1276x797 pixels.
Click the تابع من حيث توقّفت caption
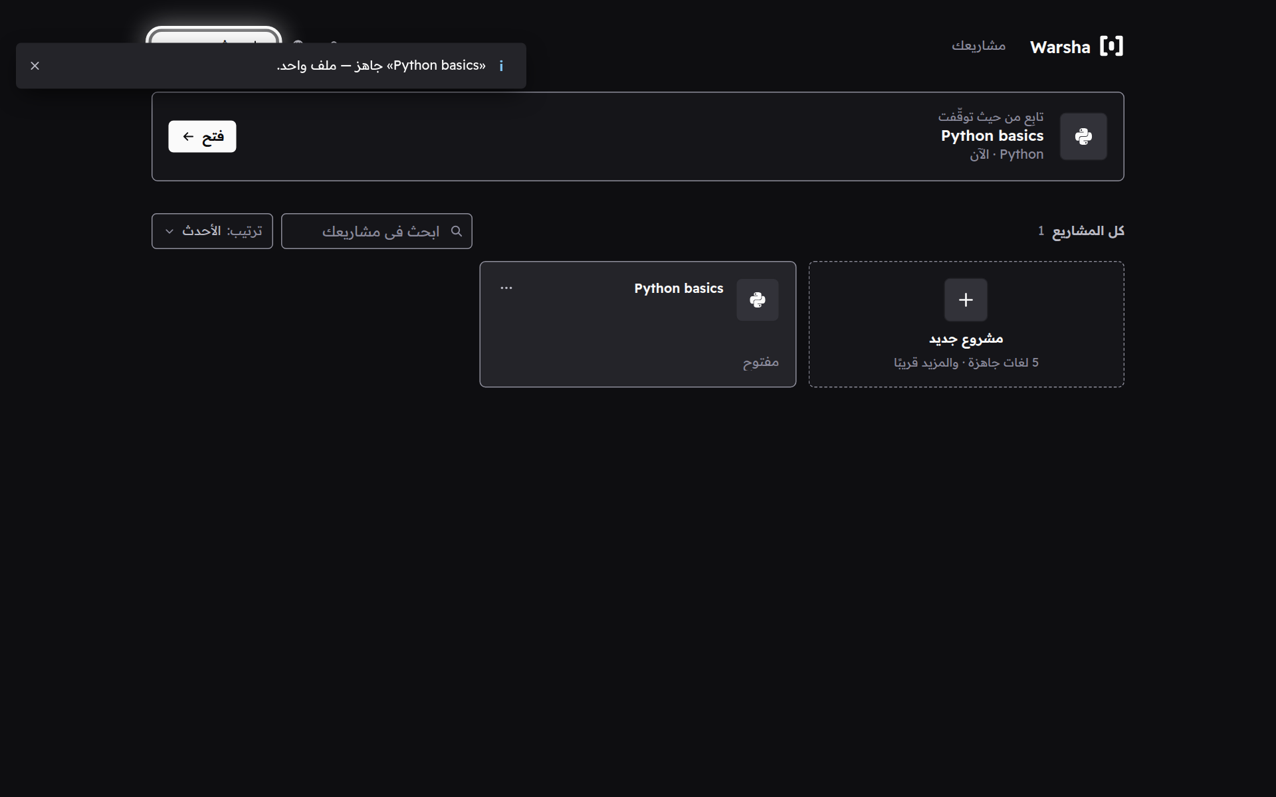click(x=991, y=117)
